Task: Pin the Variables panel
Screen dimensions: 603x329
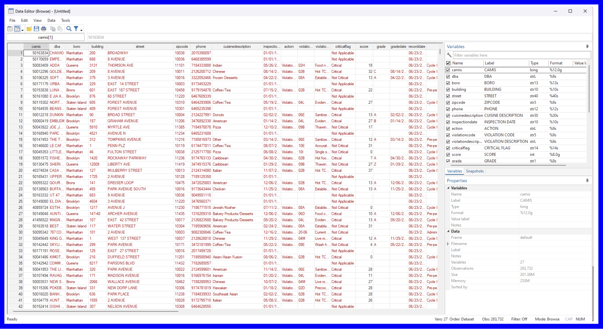Action: coord(587,47)
